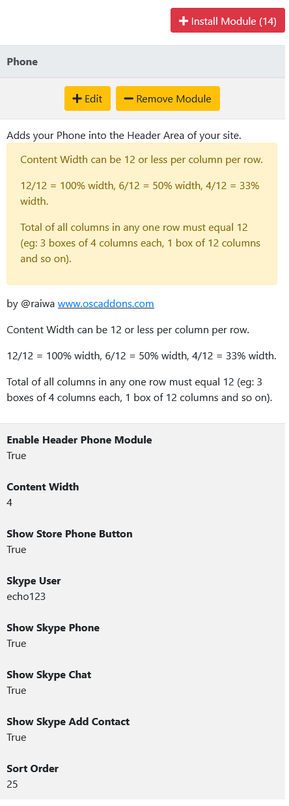Click the Content Width value 4

[10, 502]
